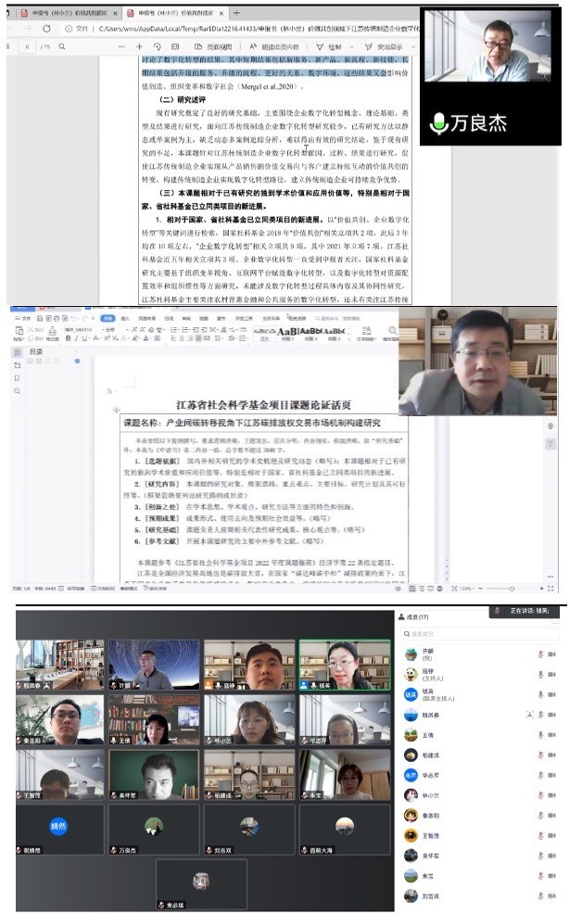Image resolution: width=569 pixels, height=914 pixels.
Task: Toggle bold formatting in WPS toolbar
Action: click(70, 338)
